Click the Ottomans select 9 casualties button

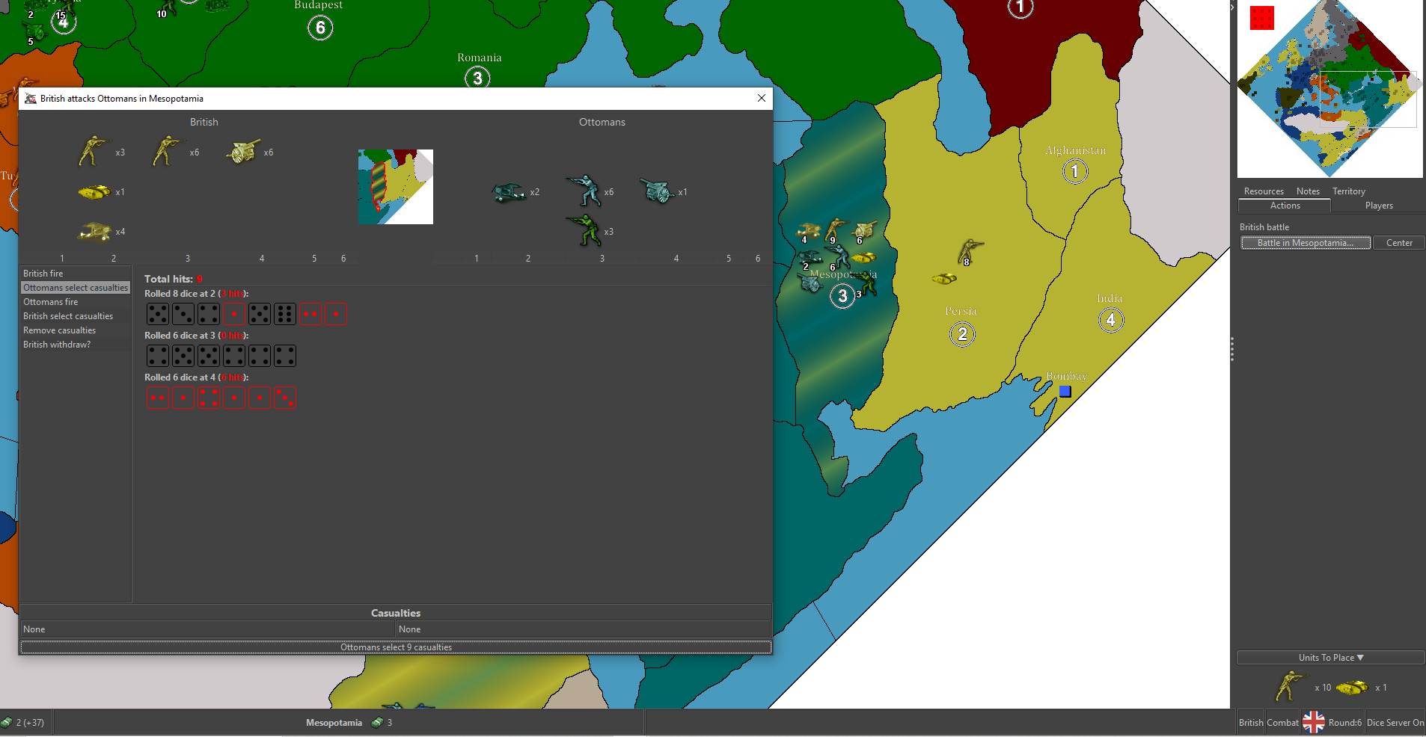coord(396,647)
